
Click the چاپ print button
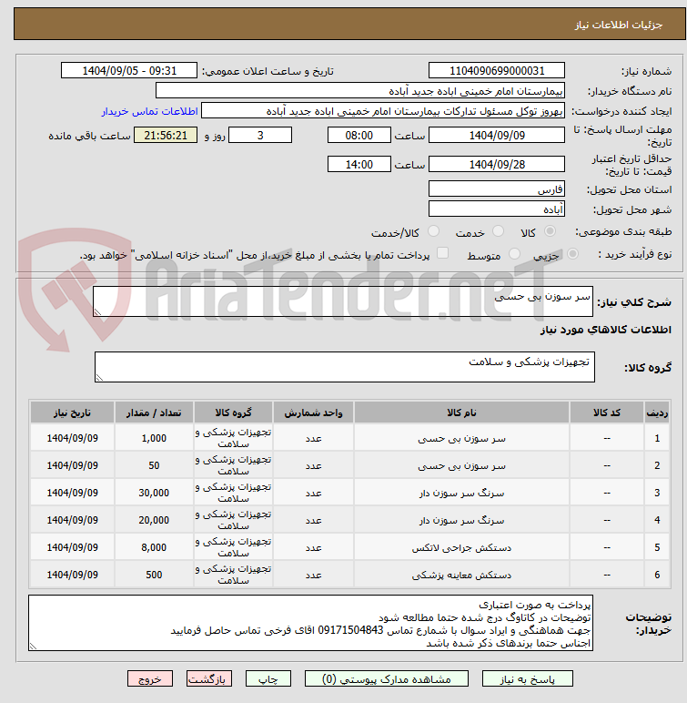coord(268,678)
